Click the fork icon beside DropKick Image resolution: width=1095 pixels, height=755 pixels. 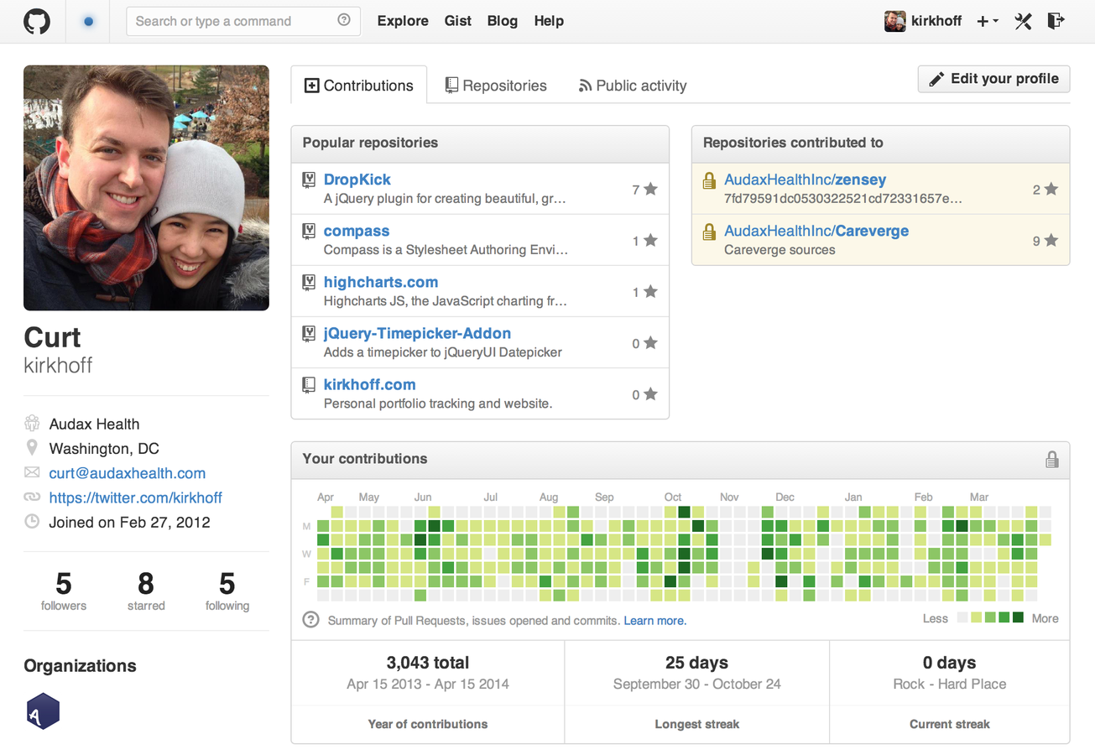pyautogui.click(x=309, y=180)
